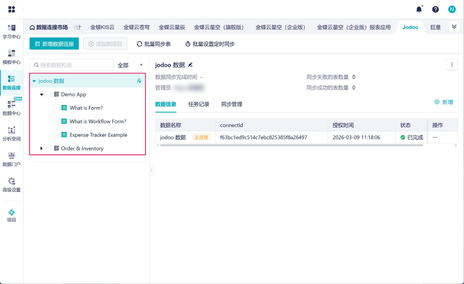
Task: Switch to the 金蝶云星辰 tab
Action: (172, 27)
